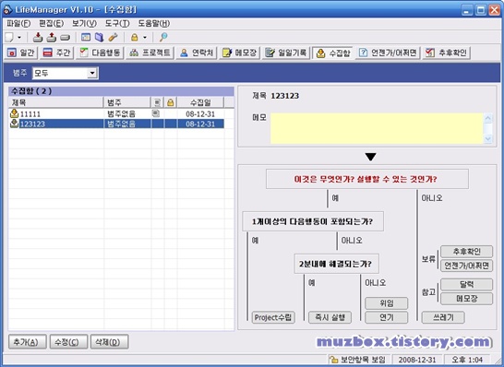The height and width of the screenshot is (367, 504).
Task: Click the 달력 calendar button
Action: tap(466, 285)
